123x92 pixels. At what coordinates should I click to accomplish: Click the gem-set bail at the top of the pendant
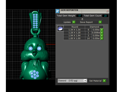tap(35, 21)
